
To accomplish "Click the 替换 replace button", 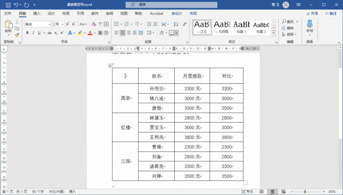I will [288, 28].
